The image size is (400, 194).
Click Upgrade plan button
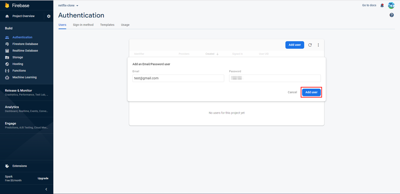tap(43, 178)
